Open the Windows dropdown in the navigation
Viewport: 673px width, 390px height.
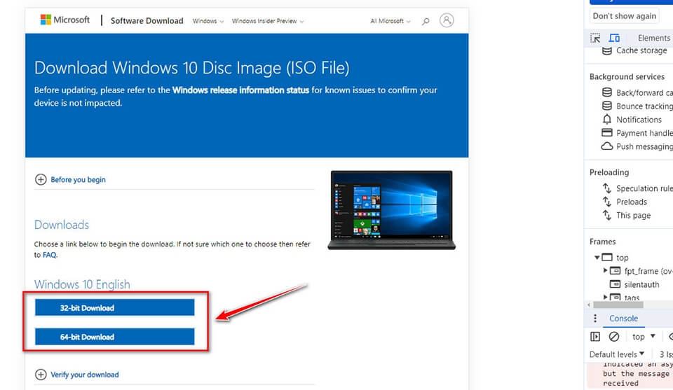click(208, 21)
